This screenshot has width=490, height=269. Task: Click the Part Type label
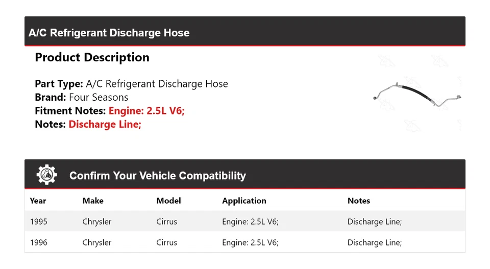59,84
